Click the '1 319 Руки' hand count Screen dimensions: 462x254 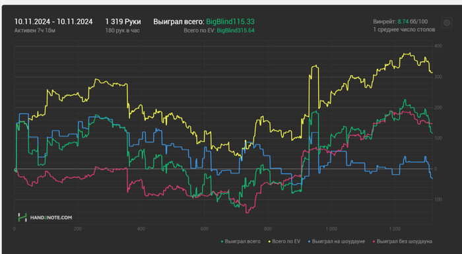click(123, 22)
